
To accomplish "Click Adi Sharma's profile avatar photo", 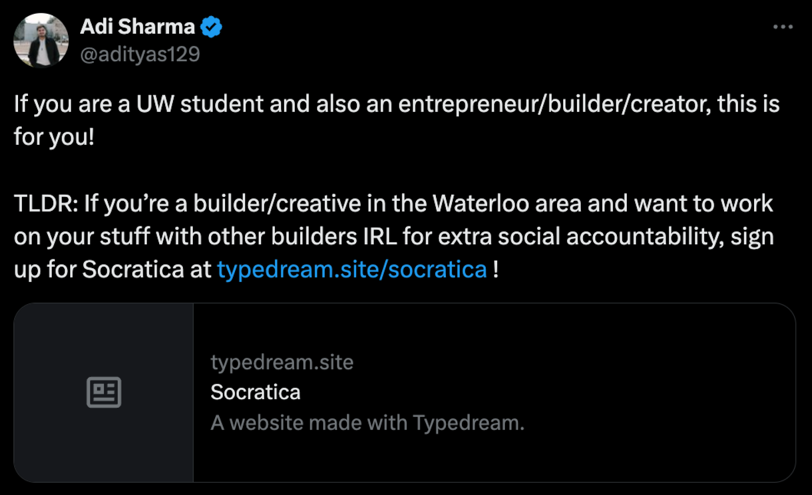I will pyautogui.click(x=41, y=40).
